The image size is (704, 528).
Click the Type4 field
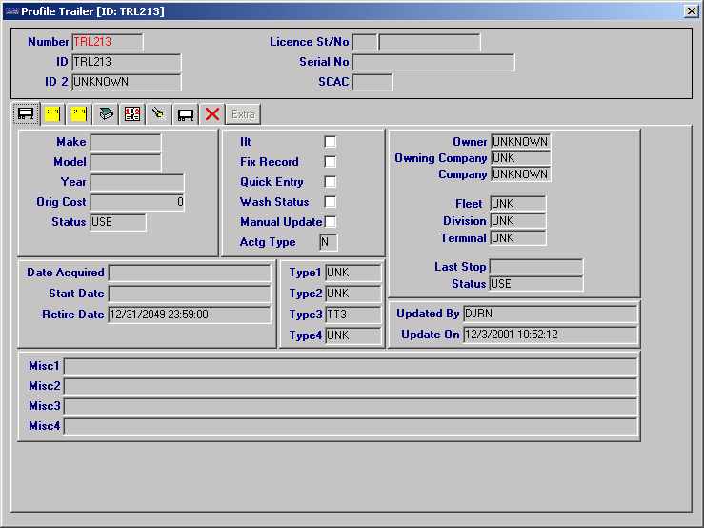pyautogui.click(x=353, y=335)
